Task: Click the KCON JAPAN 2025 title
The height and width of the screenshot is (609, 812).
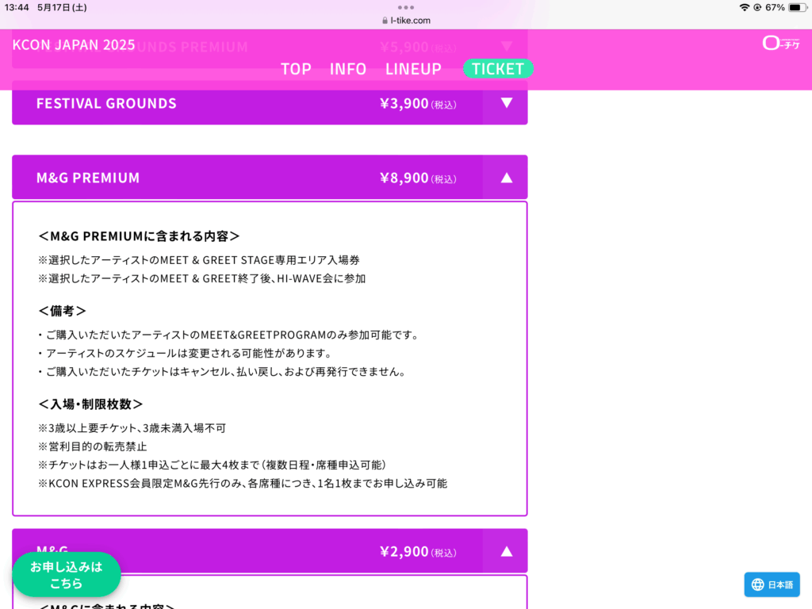Action: (74, 45)
